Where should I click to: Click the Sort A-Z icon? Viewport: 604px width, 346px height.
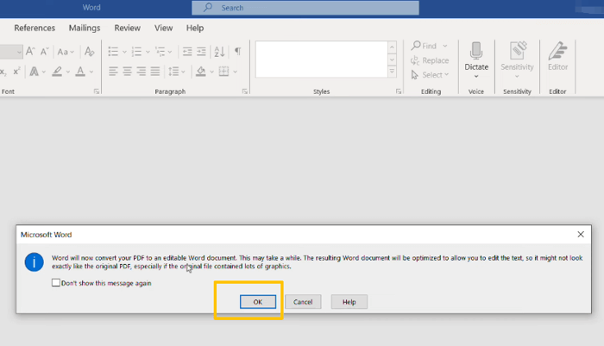pos(219,51)
